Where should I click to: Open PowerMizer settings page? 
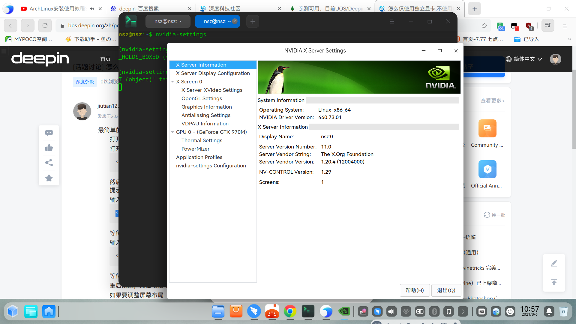pyautogui.click(x=195, y=149)
